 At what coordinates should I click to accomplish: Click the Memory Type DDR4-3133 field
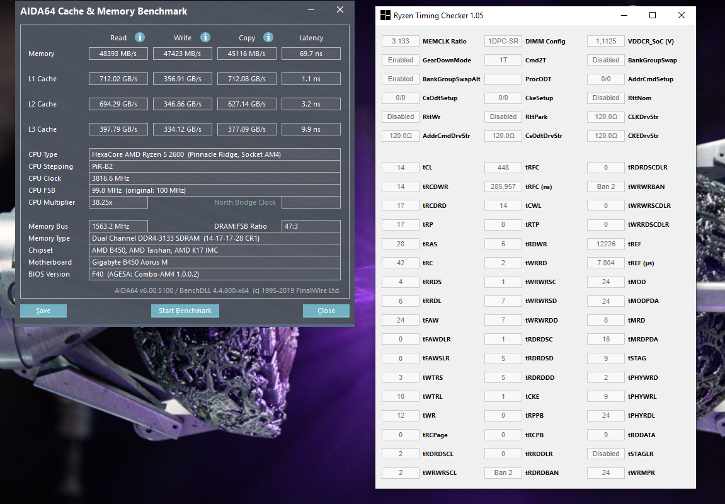click(215, 238)
